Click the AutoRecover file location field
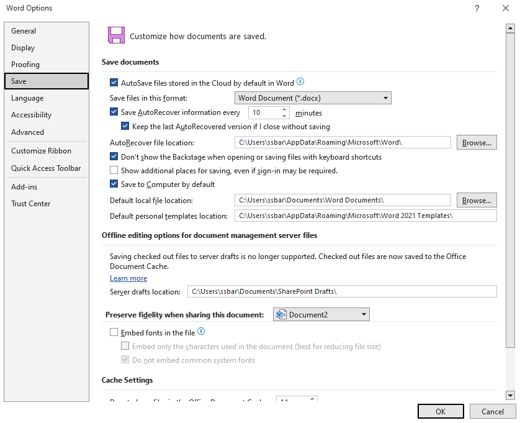Screen dimensions: 520x423 [343, 142]
